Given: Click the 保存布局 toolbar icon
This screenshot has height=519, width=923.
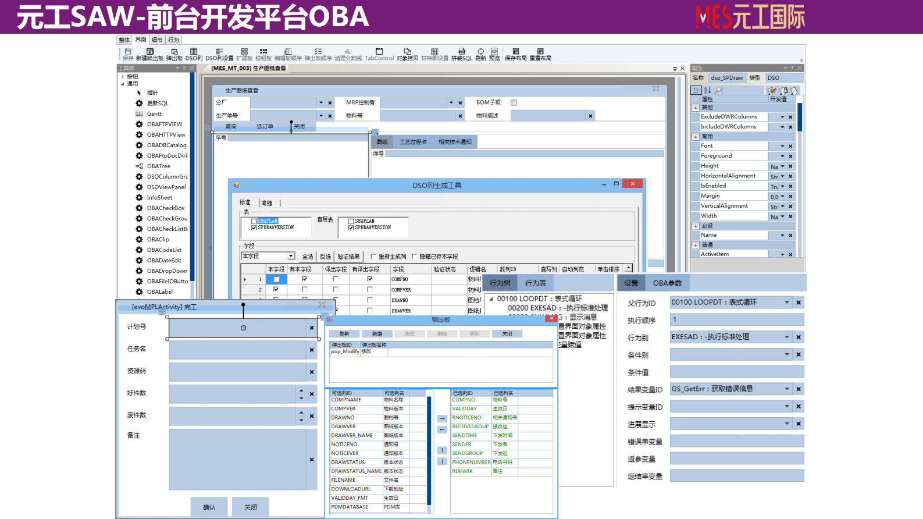Looking at the screenshot, I should click(x=515, y=55).
